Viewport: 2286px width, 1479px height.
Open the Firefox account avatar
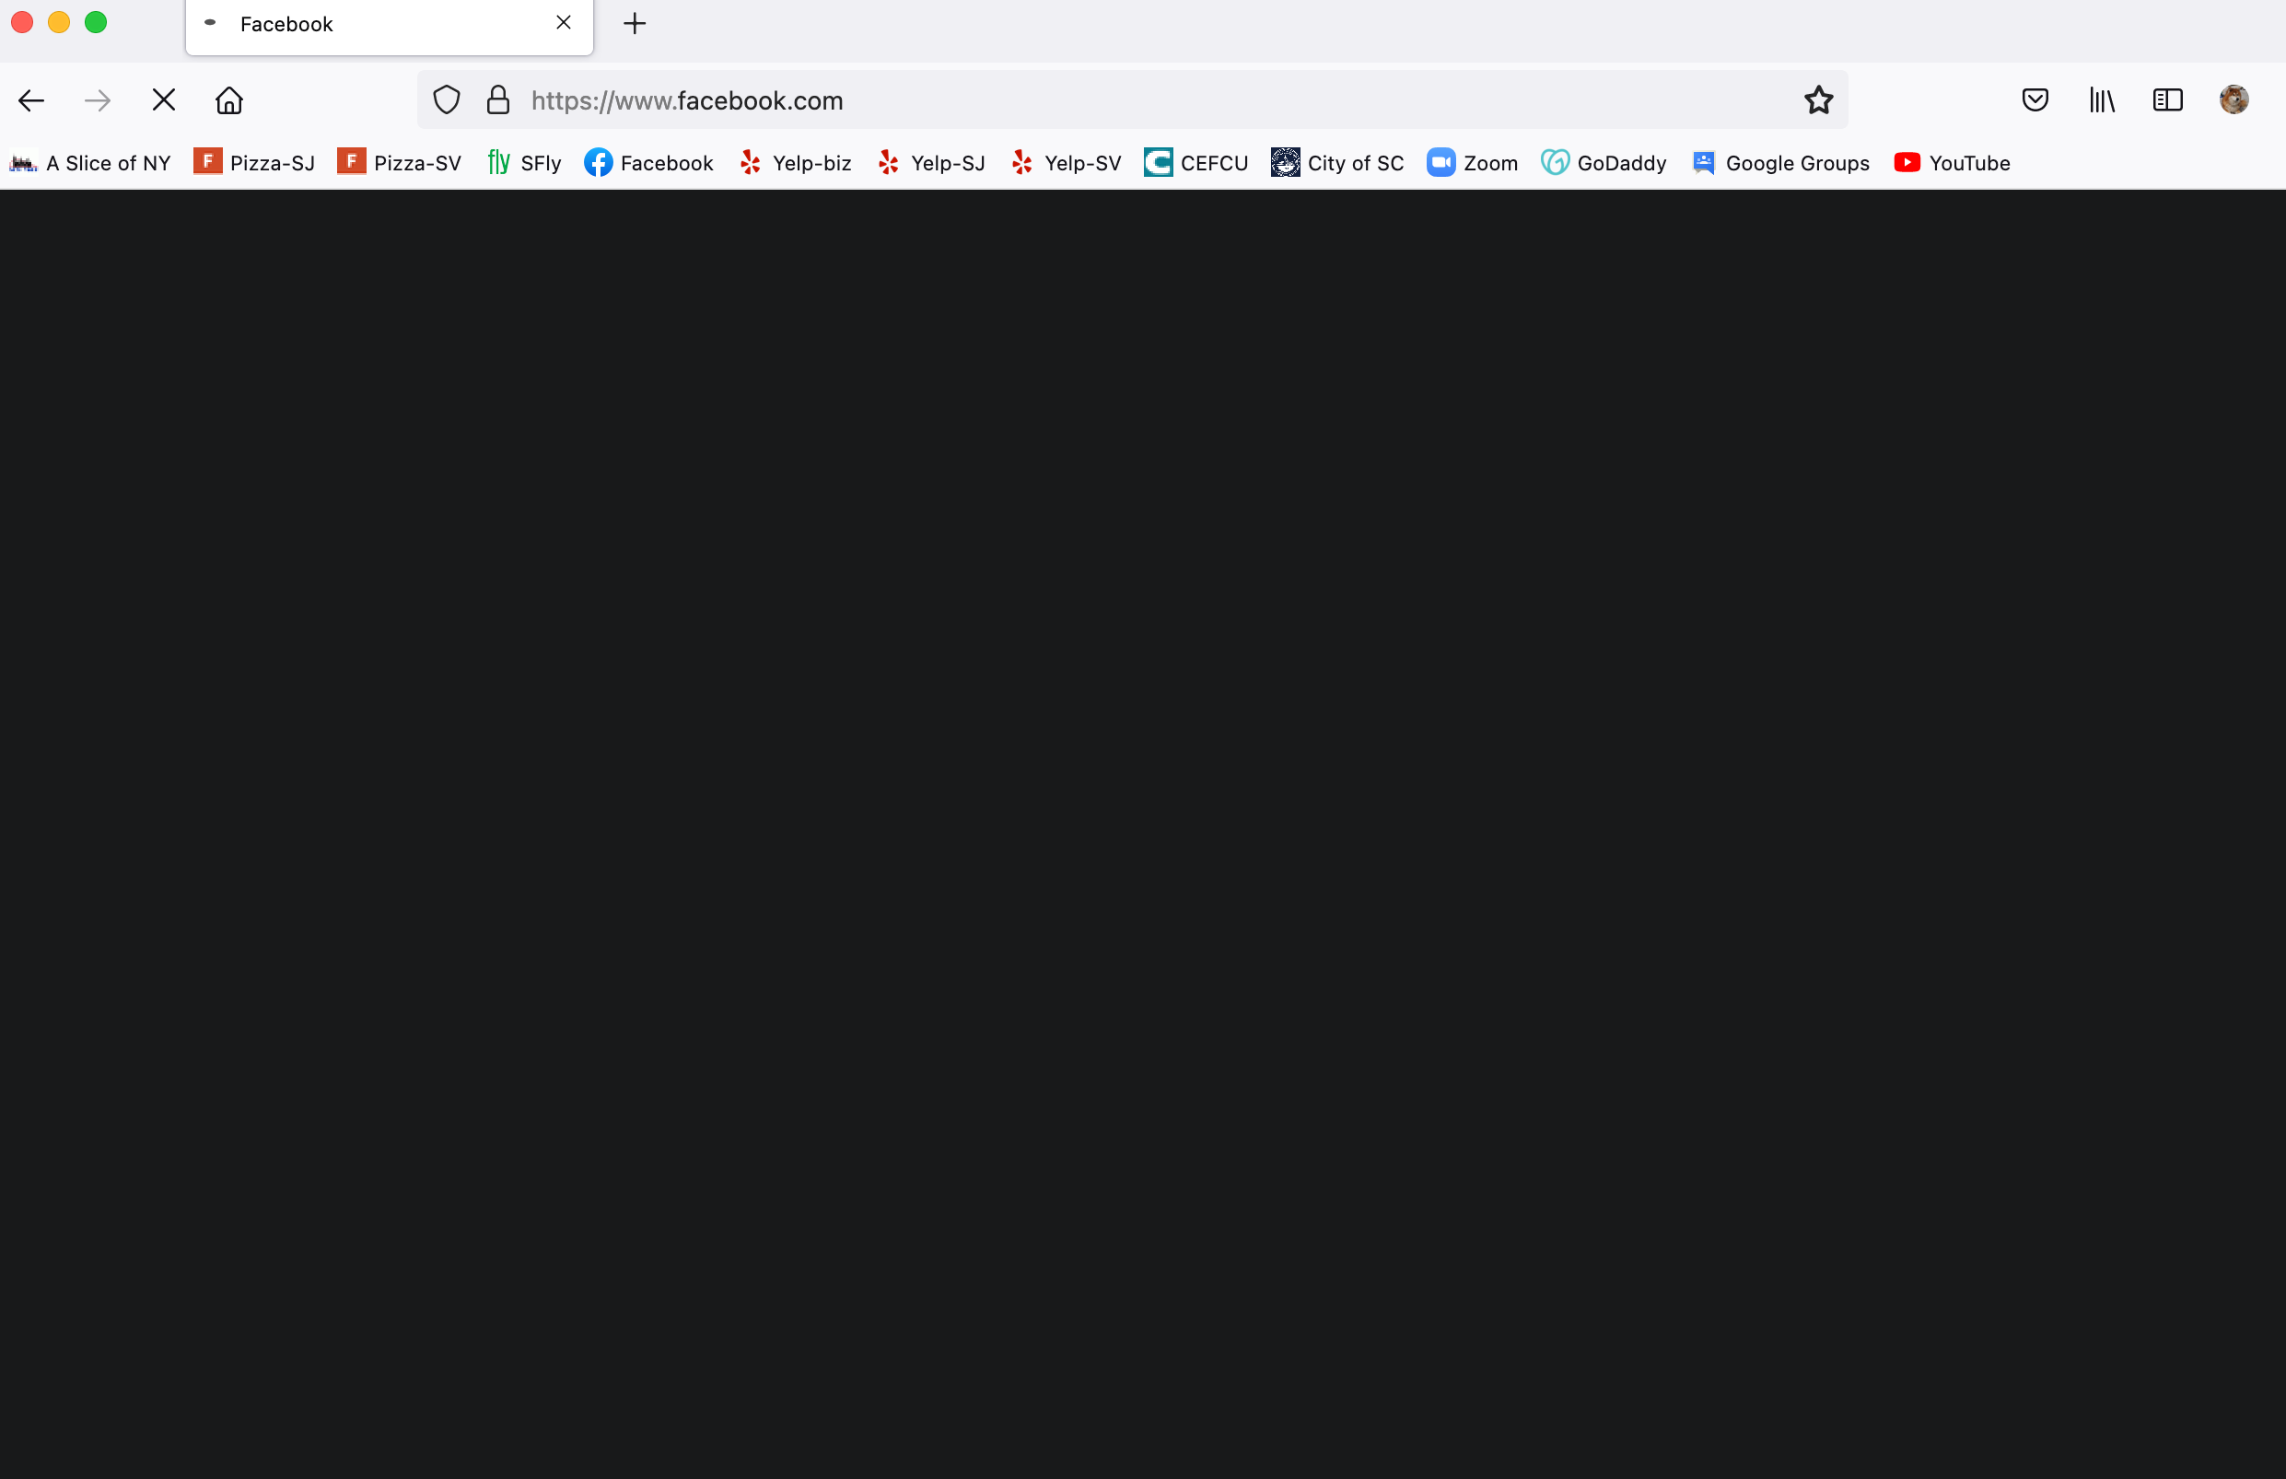pos(2234,99)
